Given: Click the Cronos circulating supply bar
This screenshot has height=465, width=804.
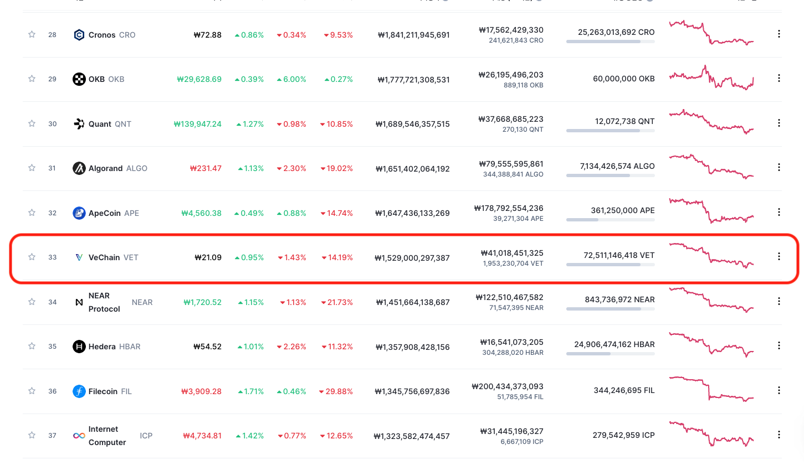Looking at the screenshot, I should [x=611, y=42].
